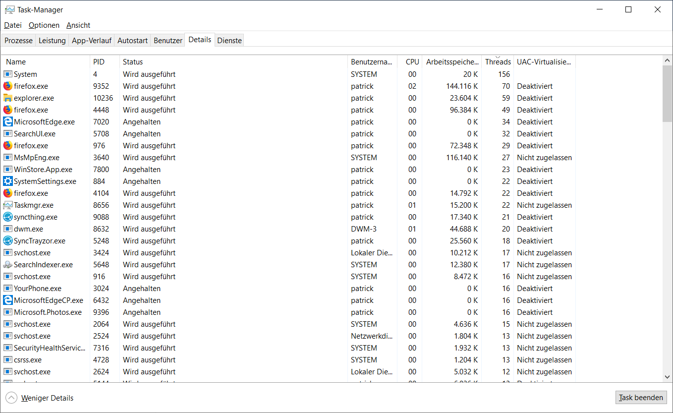The height and width of the screenshot is (413, 673).
Task: Click the scrollbar up arrow
Action: pyautogui.click(x=667, y=60)
